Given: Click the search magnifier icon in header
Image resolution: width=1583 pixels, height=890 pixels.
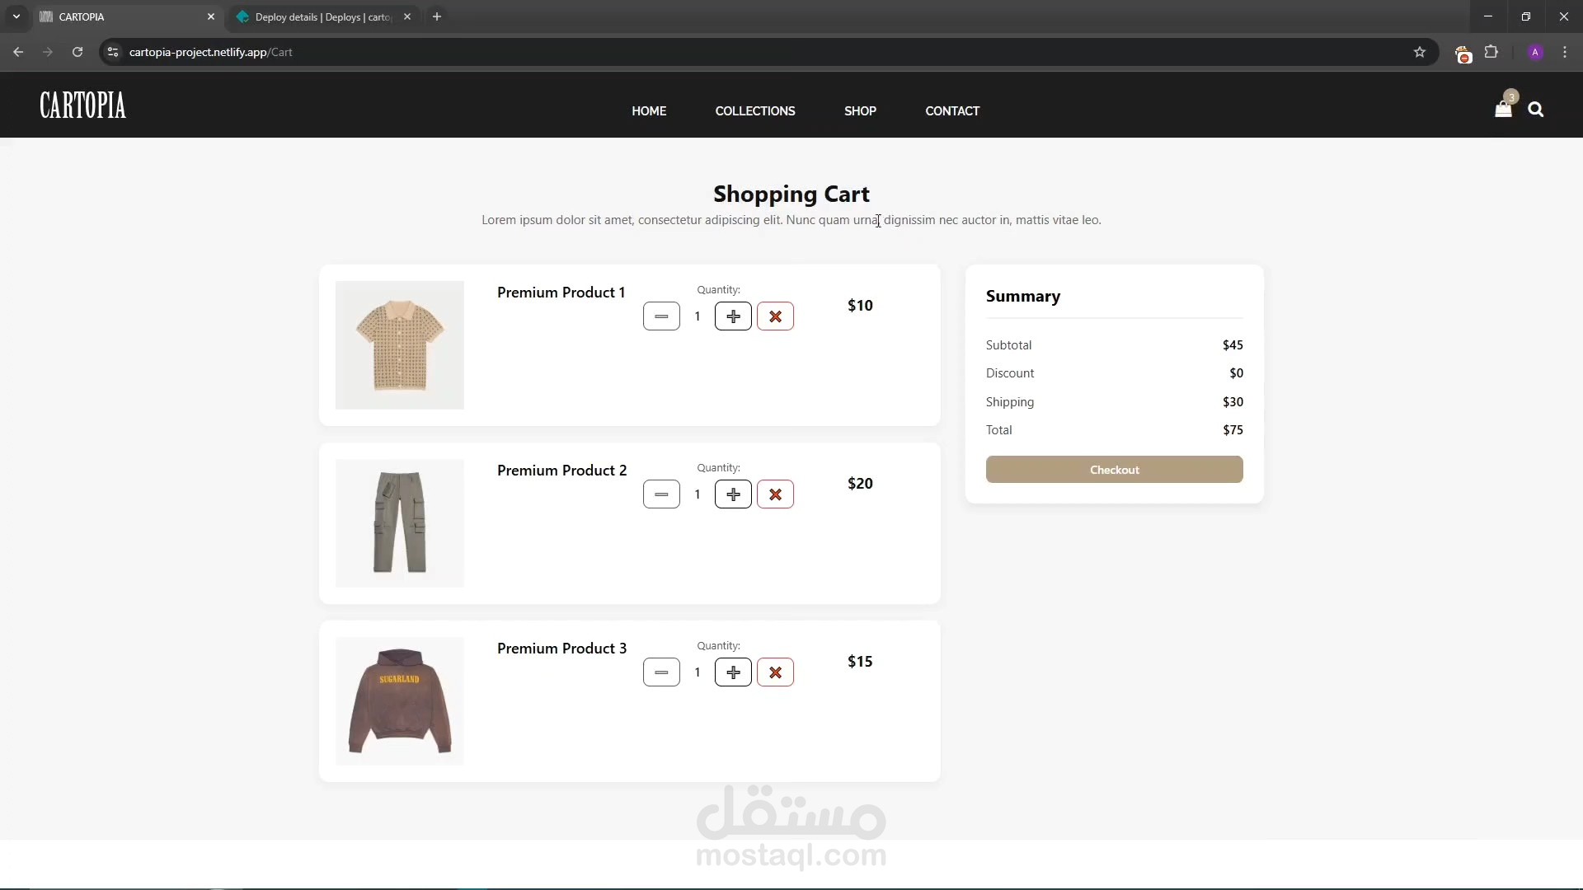Looking at the screenshot, I should point(1535,110).
